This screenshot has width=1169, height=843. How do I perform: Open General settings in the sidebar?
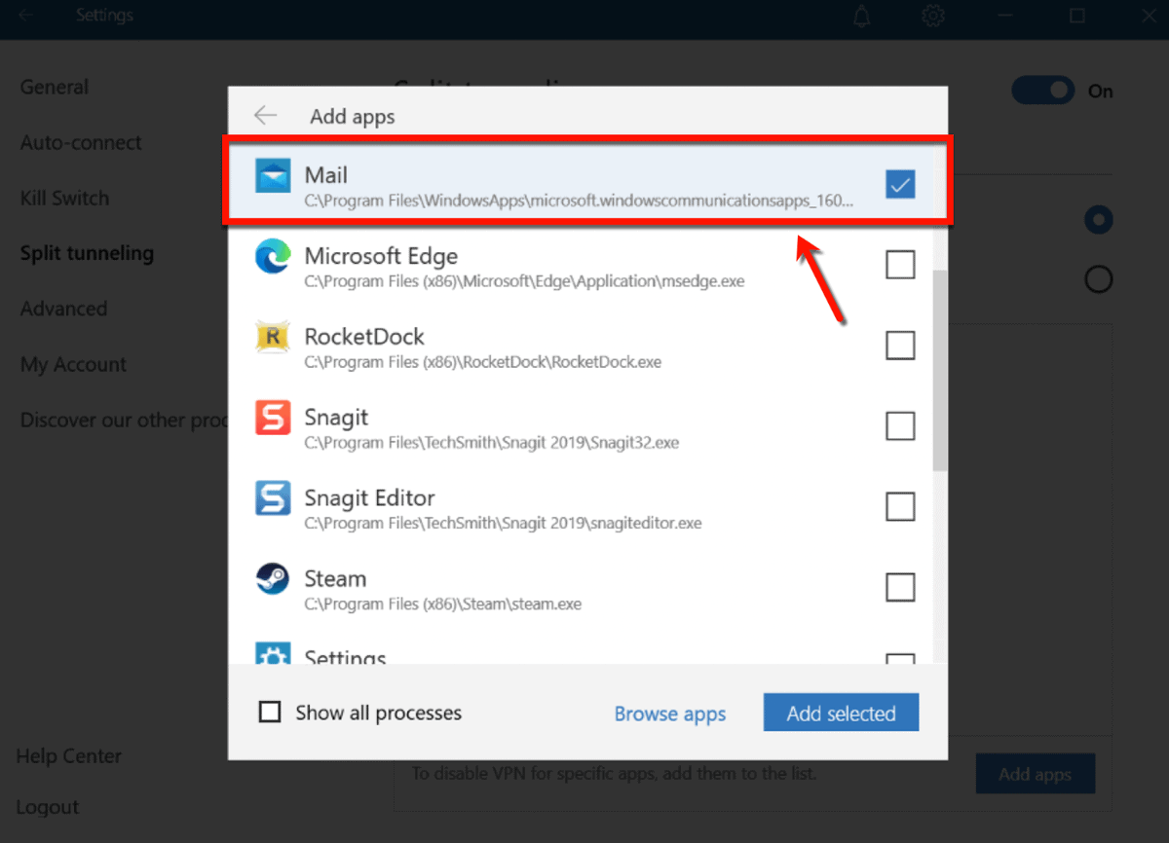pyautogui.click(x=54, y=87)
